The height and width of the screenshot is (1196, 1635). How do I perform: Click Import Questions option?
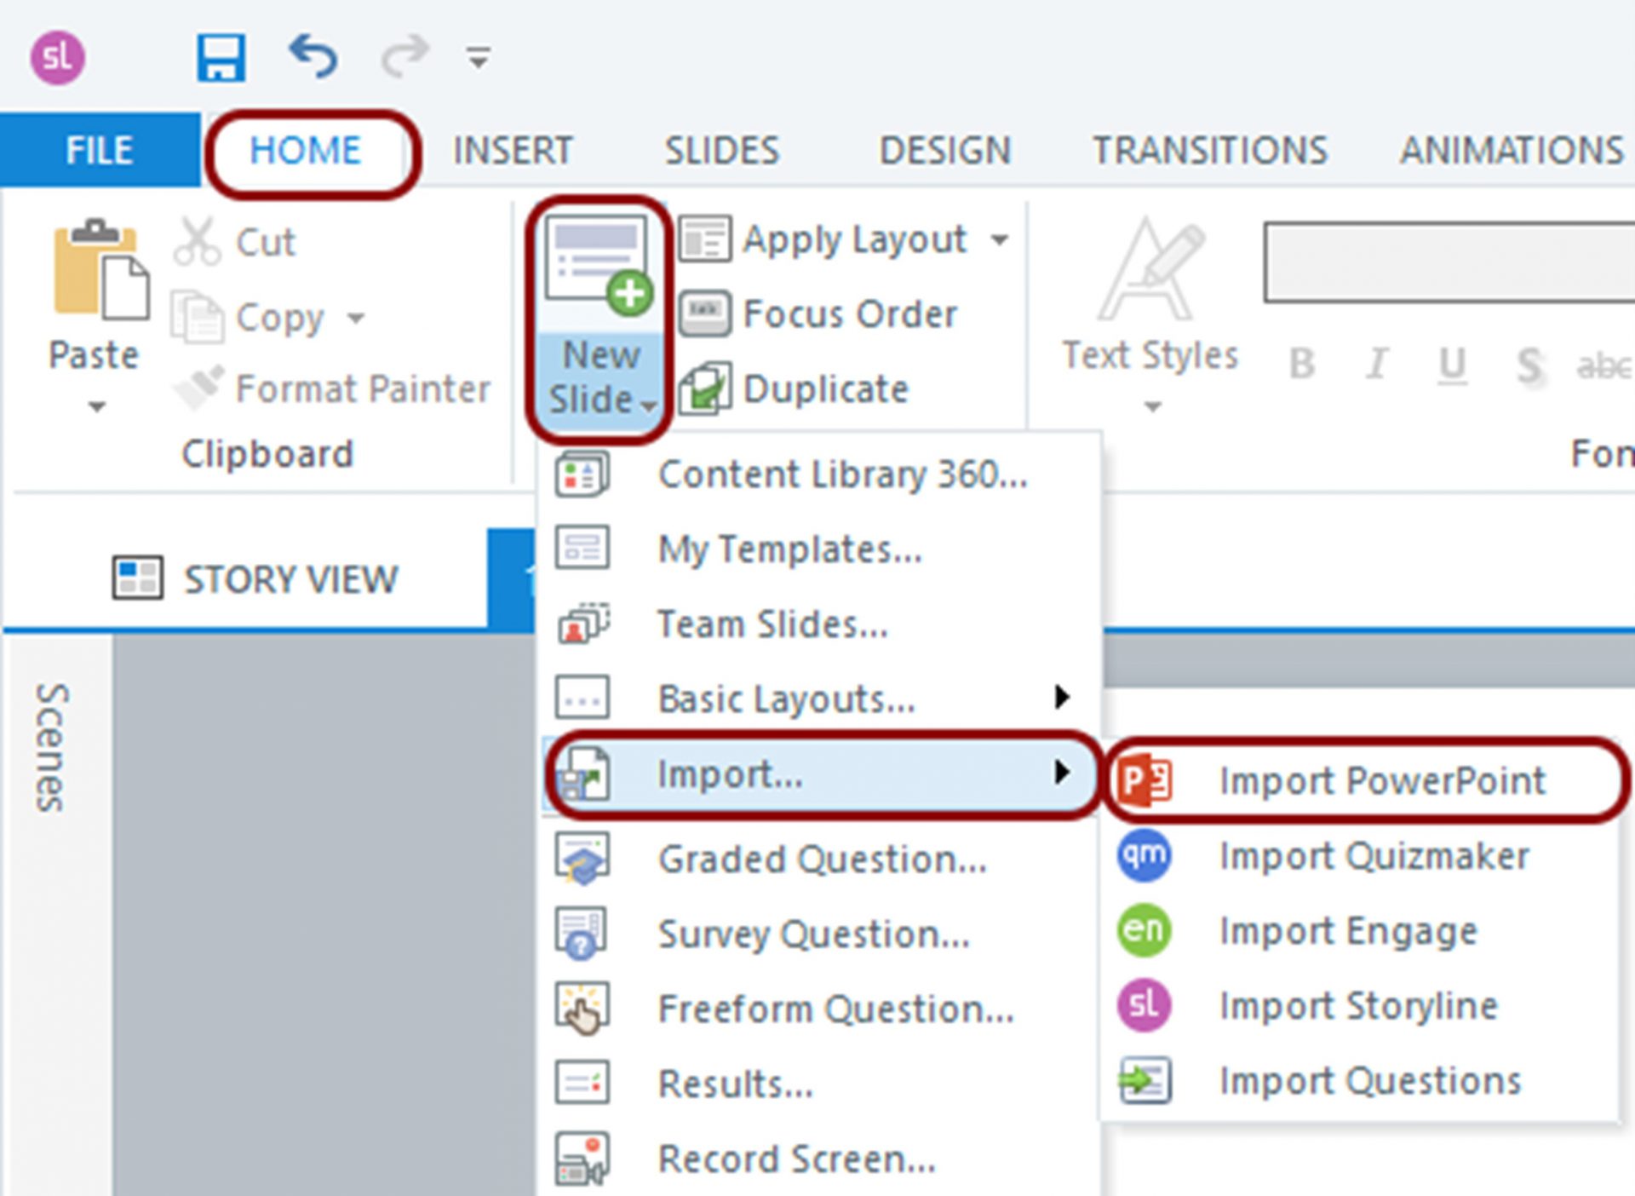pyautogui.click(x=1368, y=1080)
